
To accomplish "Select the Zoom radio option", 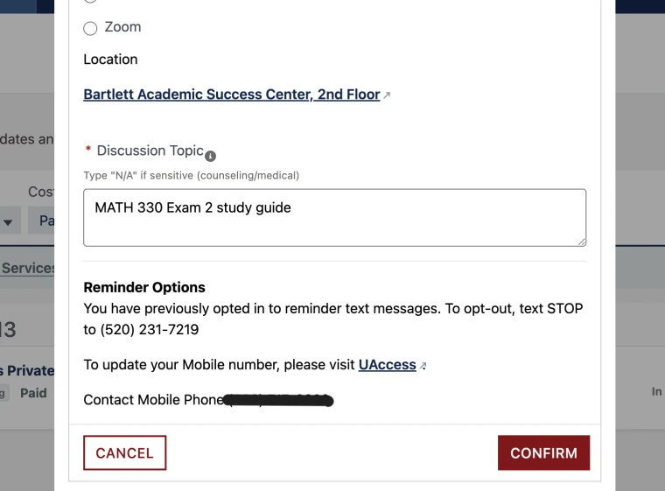I will tap(90, 28).
